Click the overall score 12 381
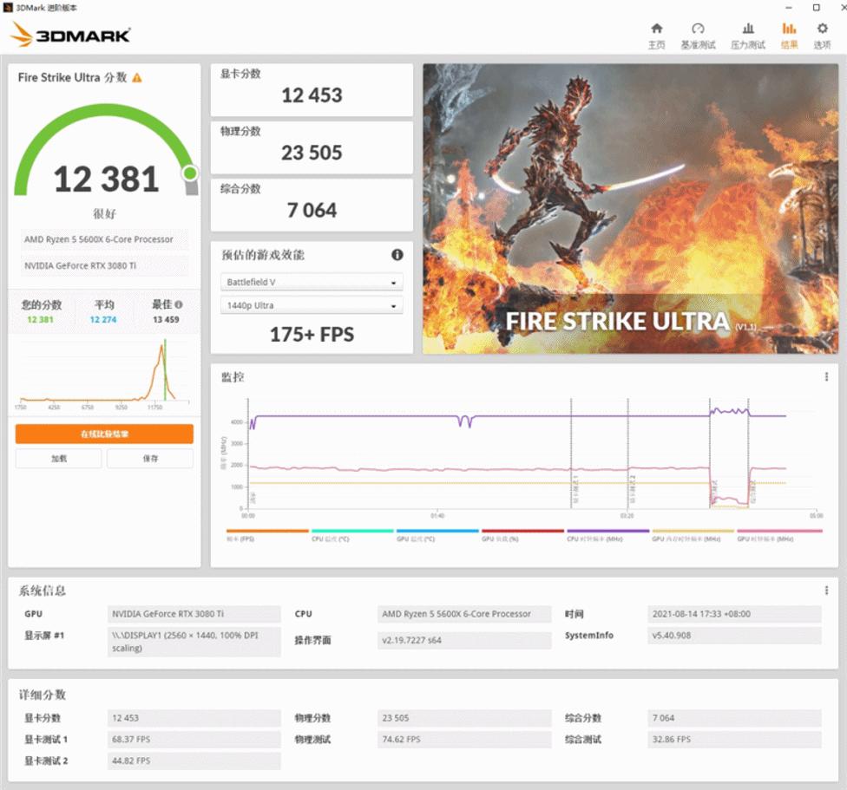 pos(106,180)
